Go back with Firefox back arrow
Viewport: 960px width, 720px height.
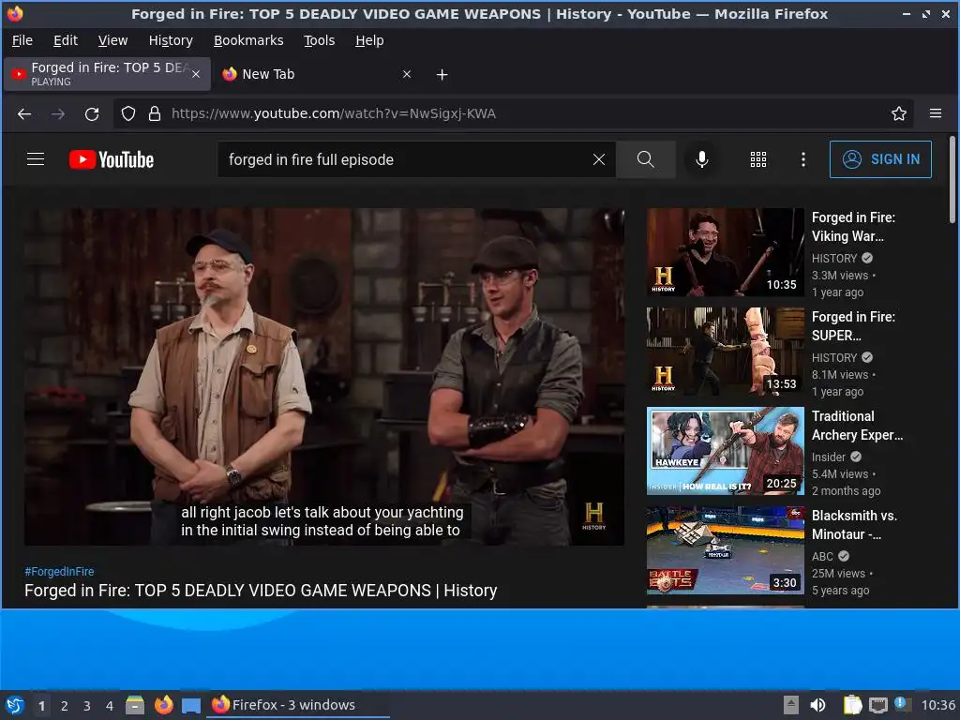[x=24, y=113]
